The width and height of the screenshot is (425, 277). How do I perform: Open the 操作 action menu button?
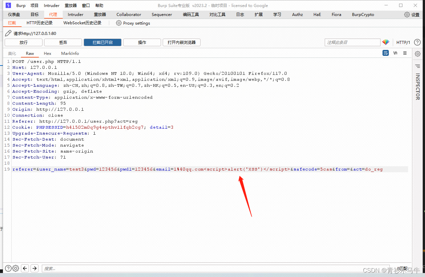coord(142,42)
